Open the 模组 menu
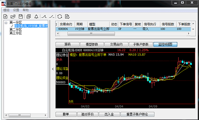199x120 pixels. [6, 10]
